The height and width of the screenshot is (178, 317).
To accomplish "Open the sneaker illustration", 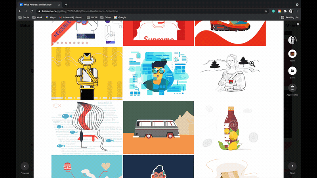I will (x=230, y=33).
